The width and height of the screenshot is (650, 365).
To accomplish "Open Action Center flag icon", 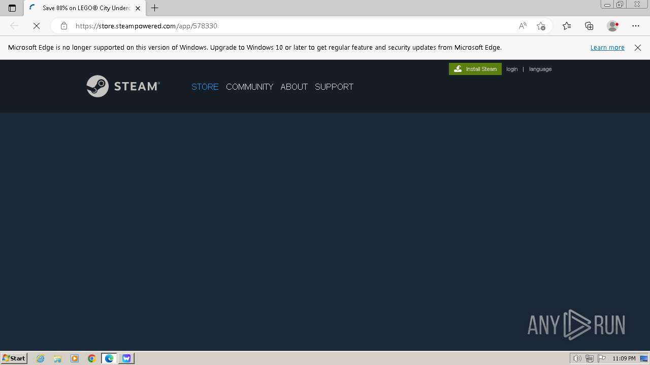I will 602,358.
